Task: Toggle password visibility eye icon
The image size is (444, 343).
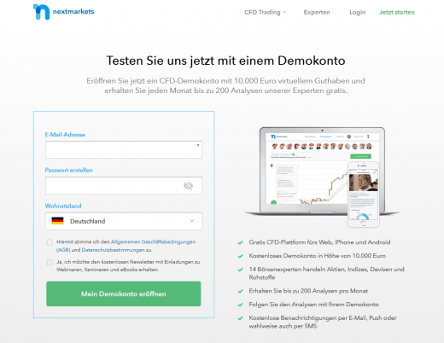Action: [x=188, y=186]
